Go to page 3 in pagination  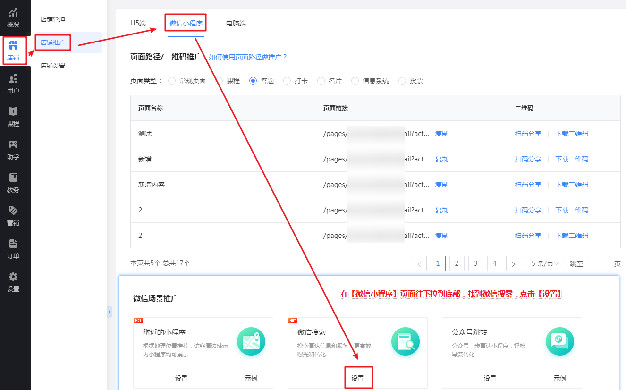[476, 263]
